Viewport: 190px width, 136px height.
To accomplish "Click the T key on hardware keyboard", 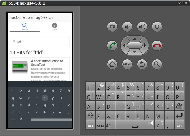I will point(130,96).
